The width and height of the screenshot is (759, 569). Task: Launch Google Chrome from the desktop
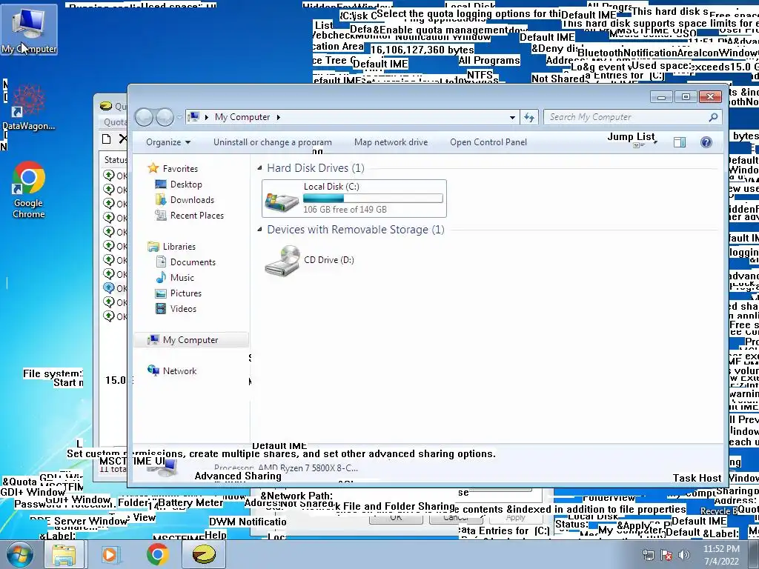pos(29,190)
